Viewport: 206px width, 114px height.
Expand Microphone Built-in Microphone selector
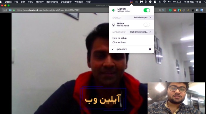coord(131,32)
